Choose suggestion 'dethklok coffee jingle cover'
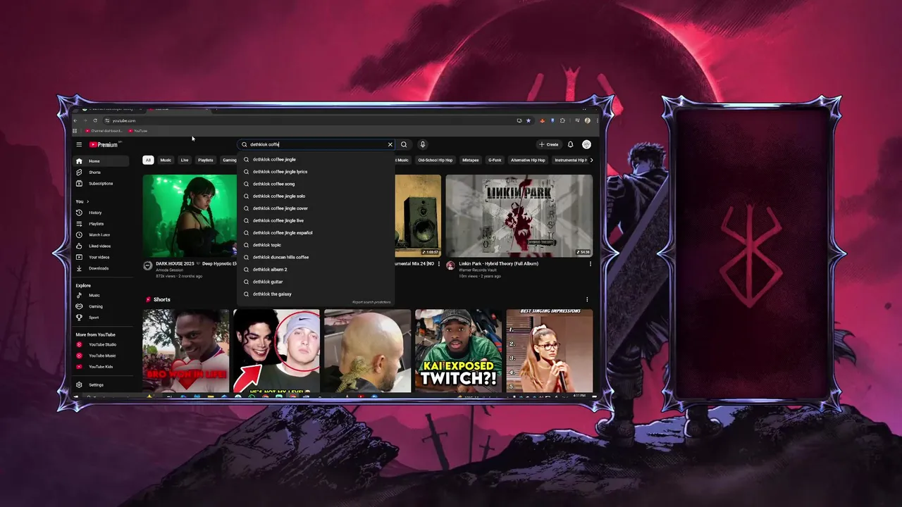902x507 pixels. pos(316,208)
